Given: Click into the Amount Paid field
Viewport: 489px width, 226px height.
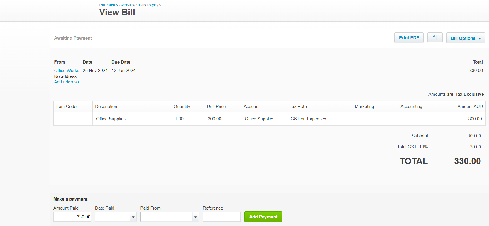Looking at the screenshot, I should (72, 217).
